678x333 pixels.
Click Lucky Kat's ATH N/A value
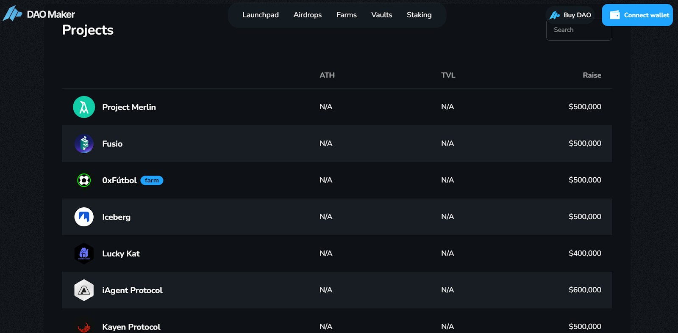326,253
